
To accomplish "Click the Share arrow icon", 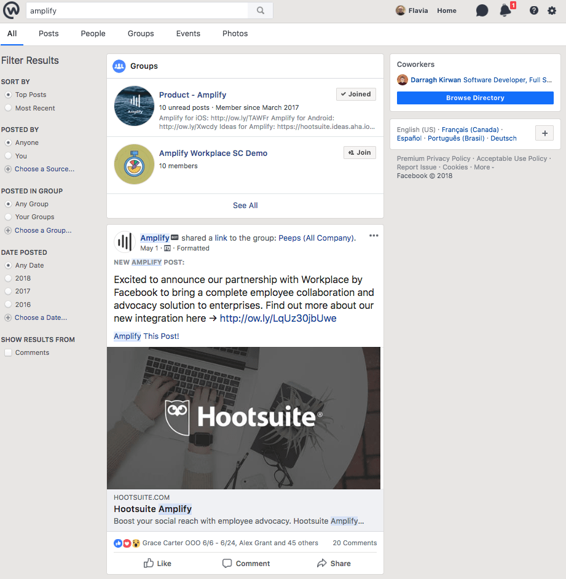I will [x=321, y=563].
